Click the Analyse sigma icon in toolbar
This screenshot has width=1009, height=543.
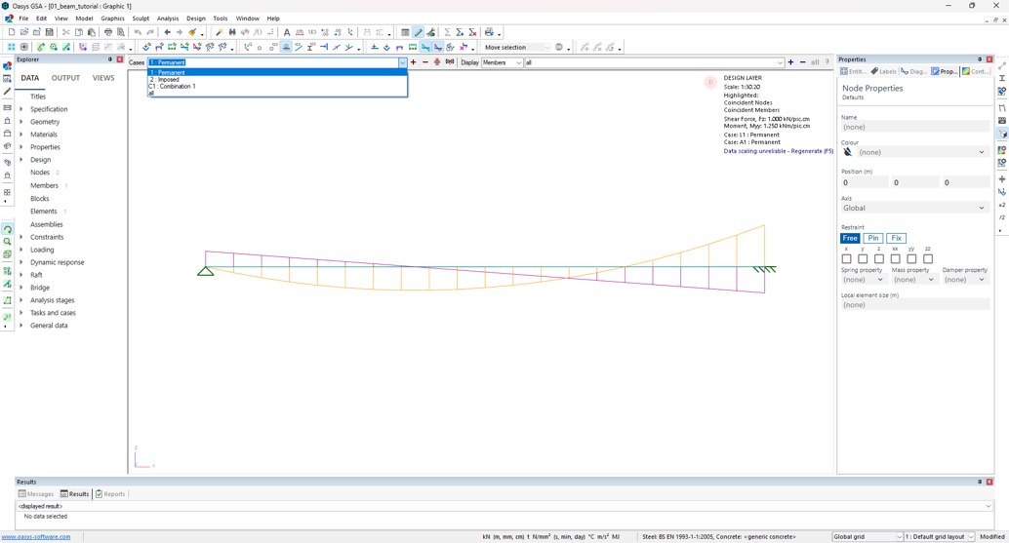click(x=447, y=32)
